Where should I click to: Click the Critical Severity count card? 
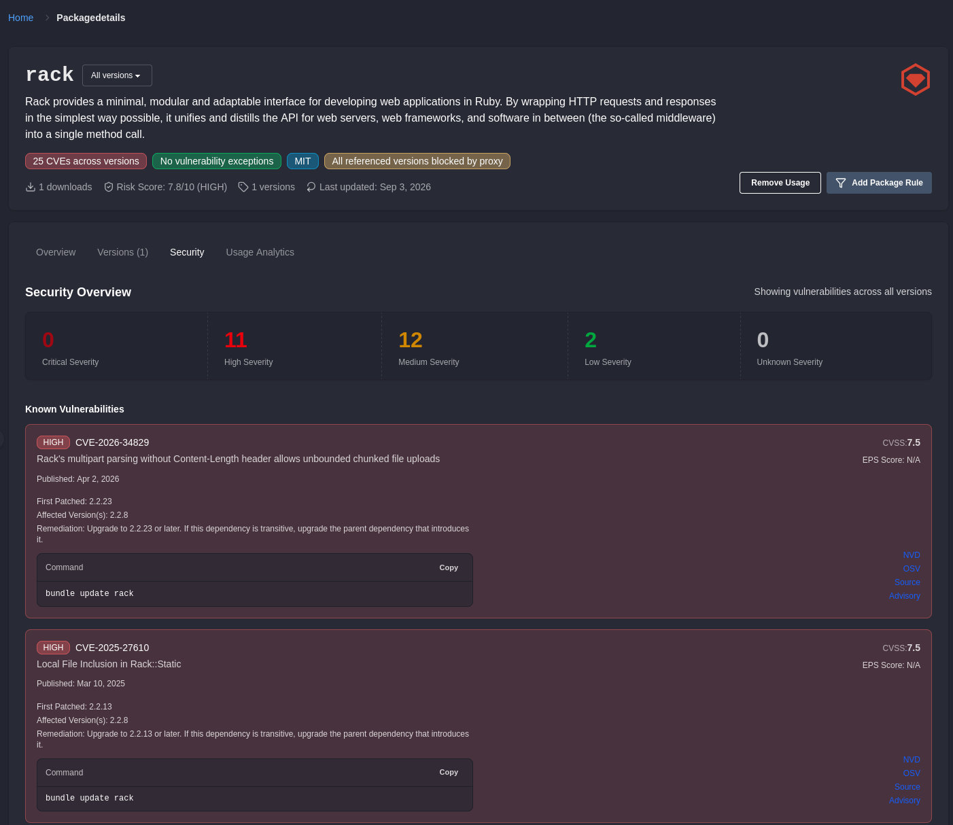116,346
